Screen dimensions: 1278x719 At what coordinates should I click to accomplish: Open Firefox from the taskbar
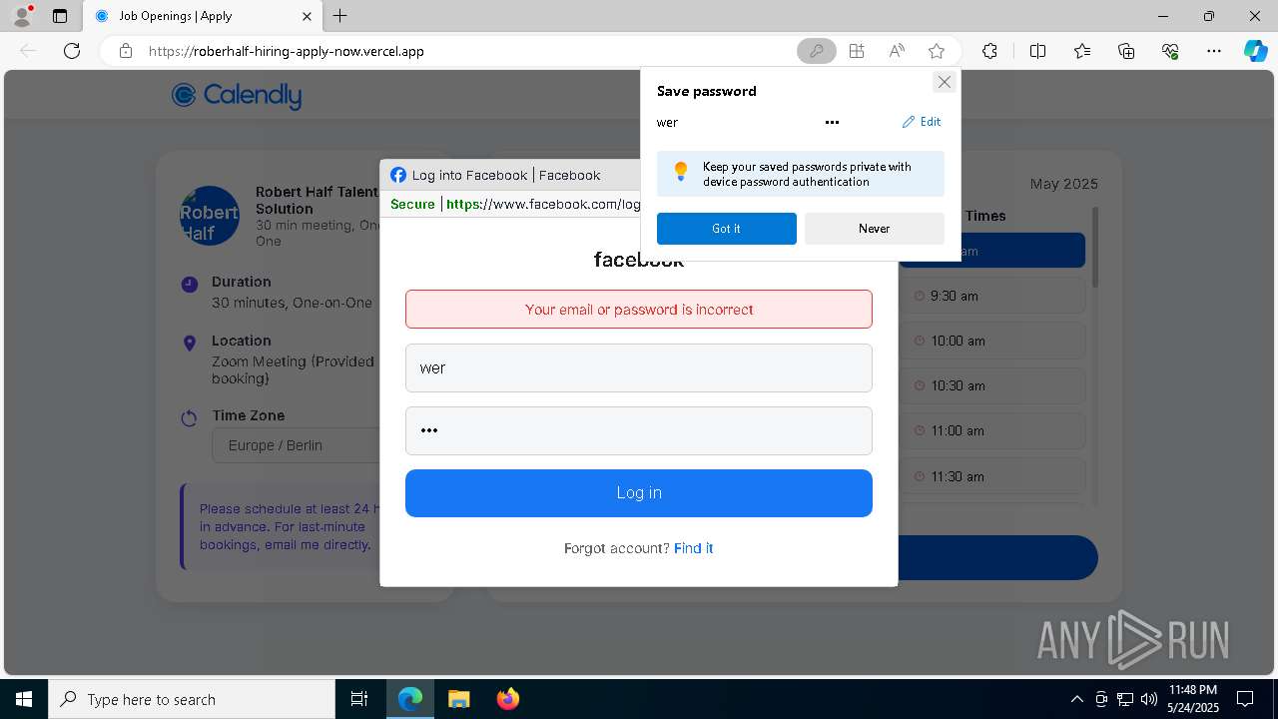tap(508, 699)
